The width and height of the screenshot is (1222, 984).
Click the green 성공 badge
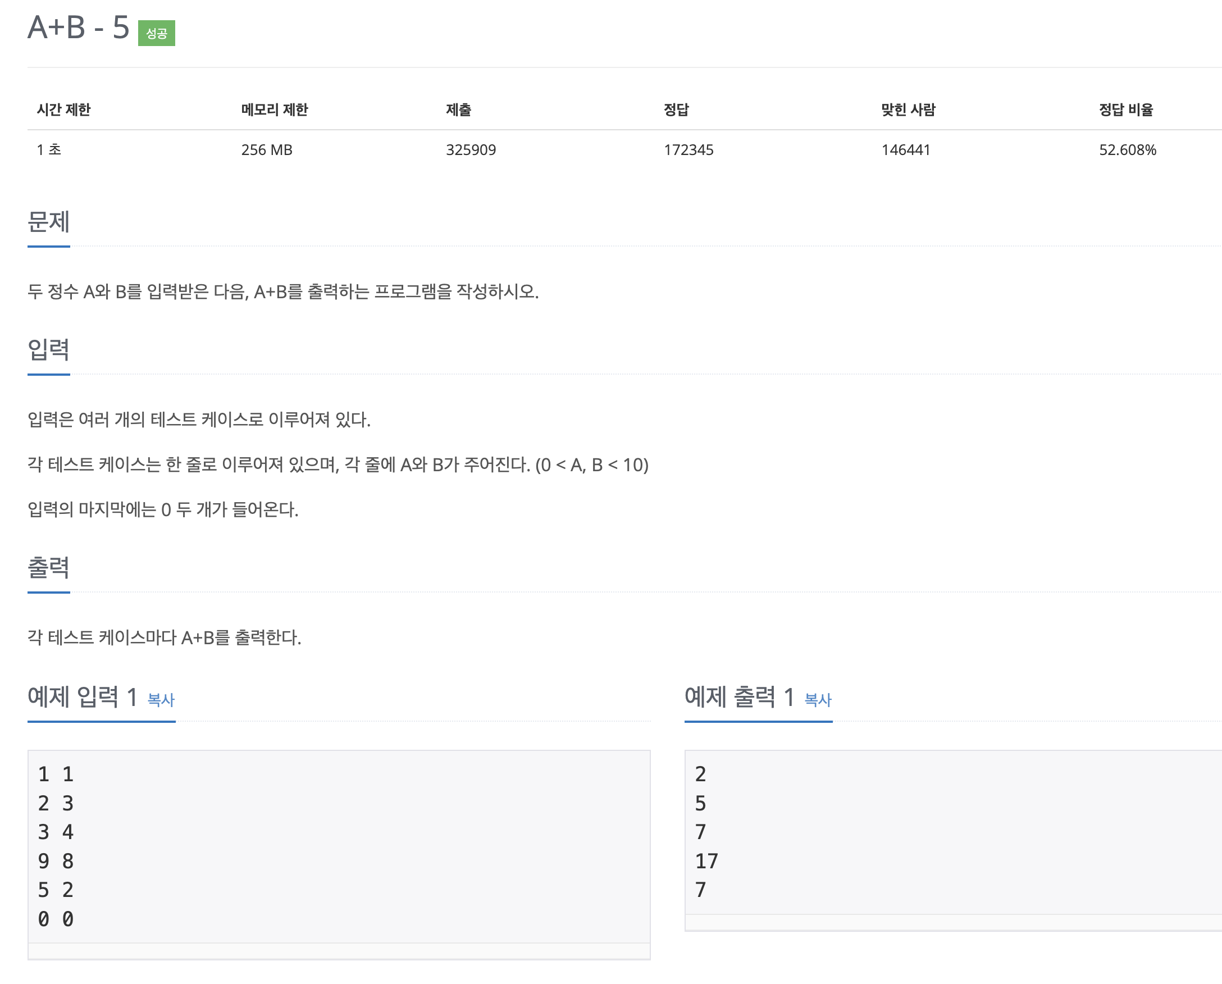pyautogui.click(x=157, y=33)
